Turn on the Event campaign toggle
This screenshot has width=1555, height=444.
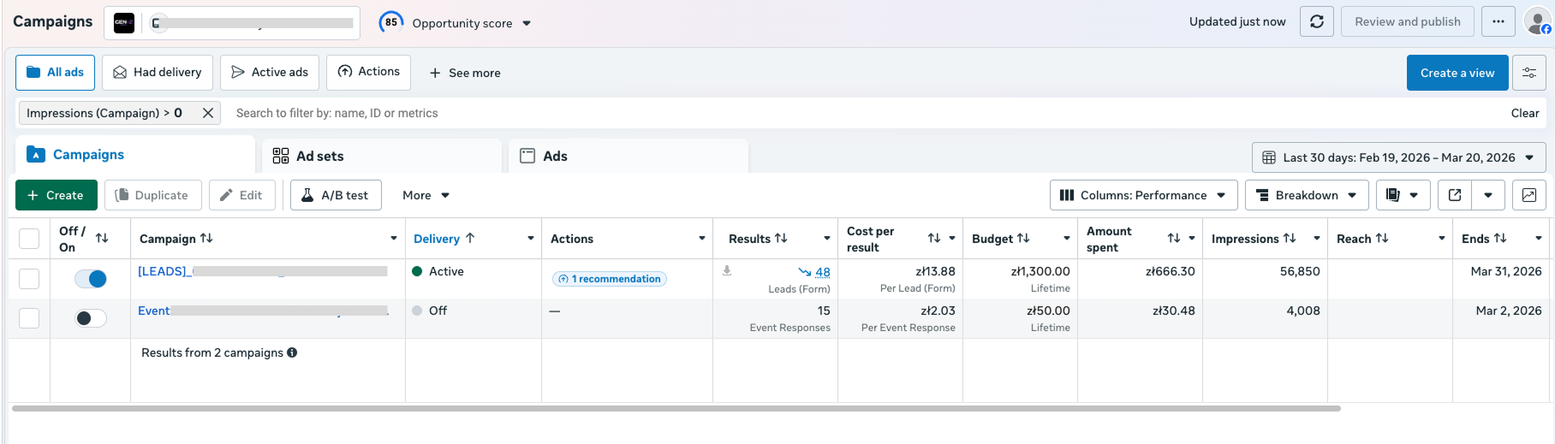coord(91,318)
